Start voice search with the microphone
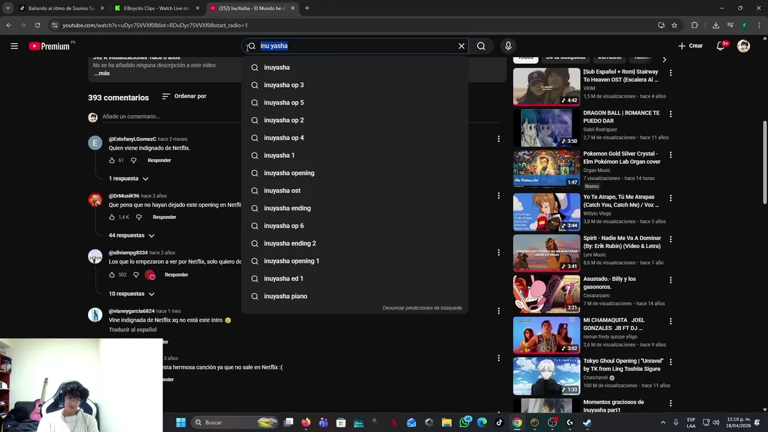Screen dimensions: 768x432 [x=508, y=46]
